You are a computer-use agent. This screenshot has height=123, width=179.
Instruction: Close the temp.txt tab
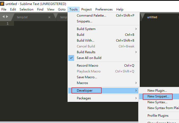click(49, 17)
